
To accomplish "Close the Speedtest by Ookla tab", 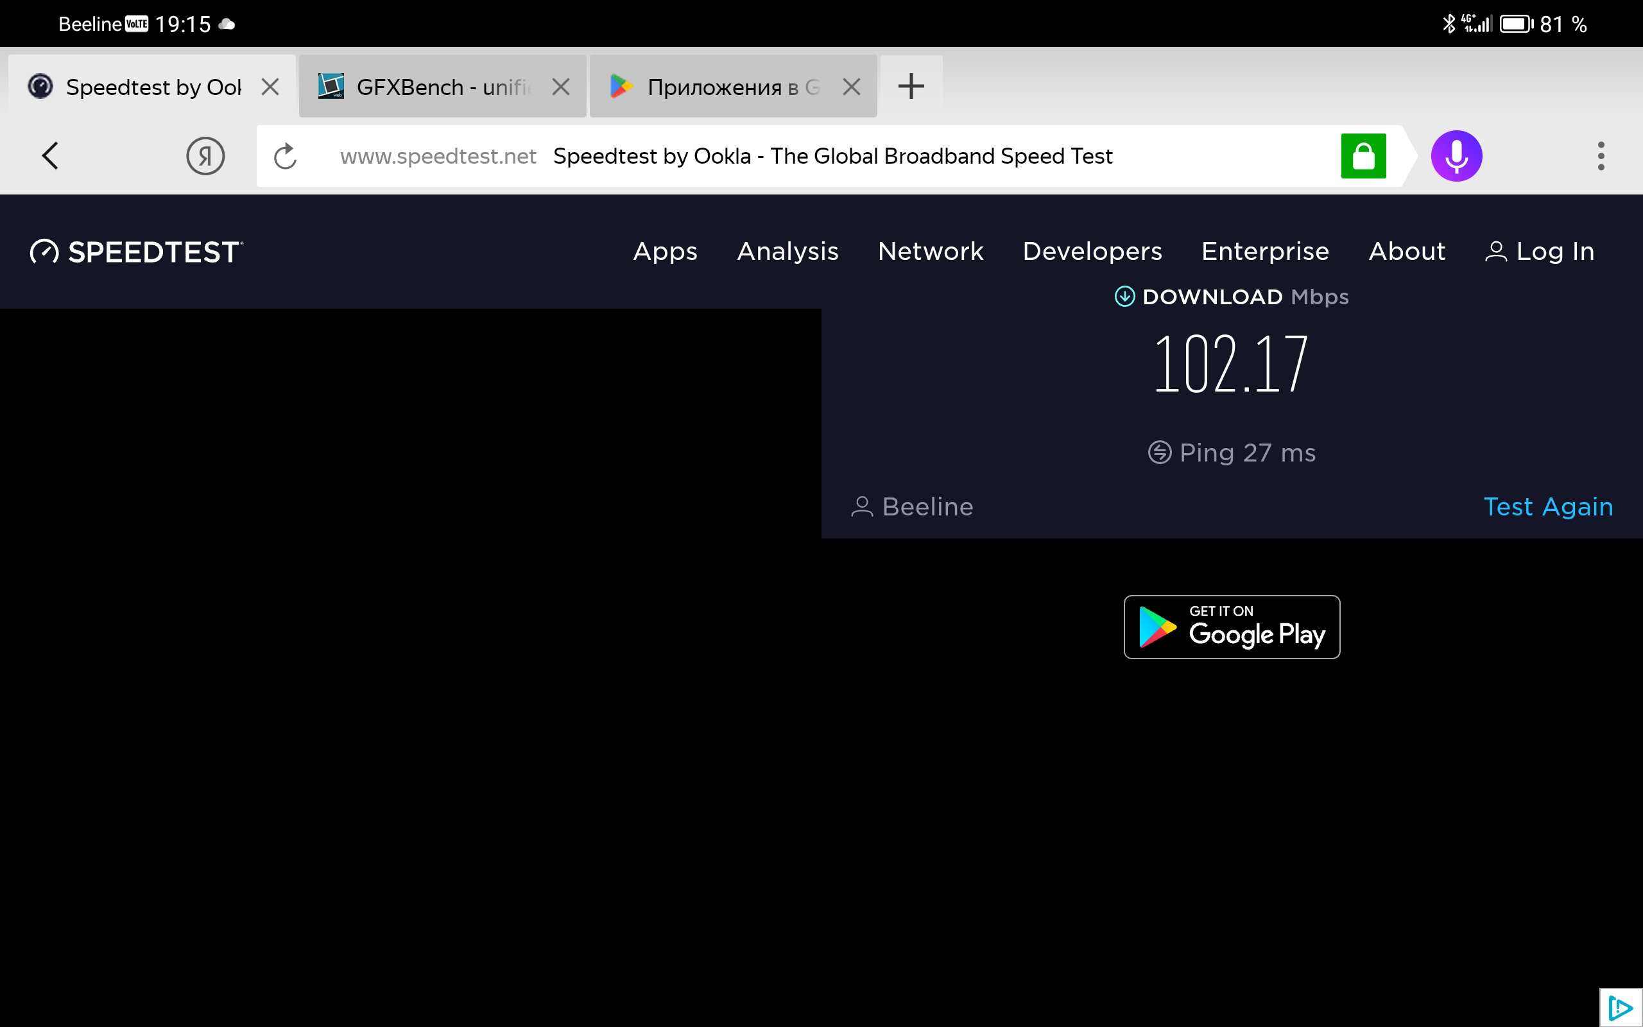I will 270,87.
